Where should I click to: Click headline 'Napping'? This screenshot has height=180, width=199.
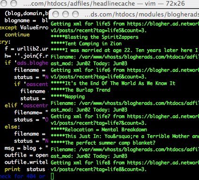click(x=68, y=96)
